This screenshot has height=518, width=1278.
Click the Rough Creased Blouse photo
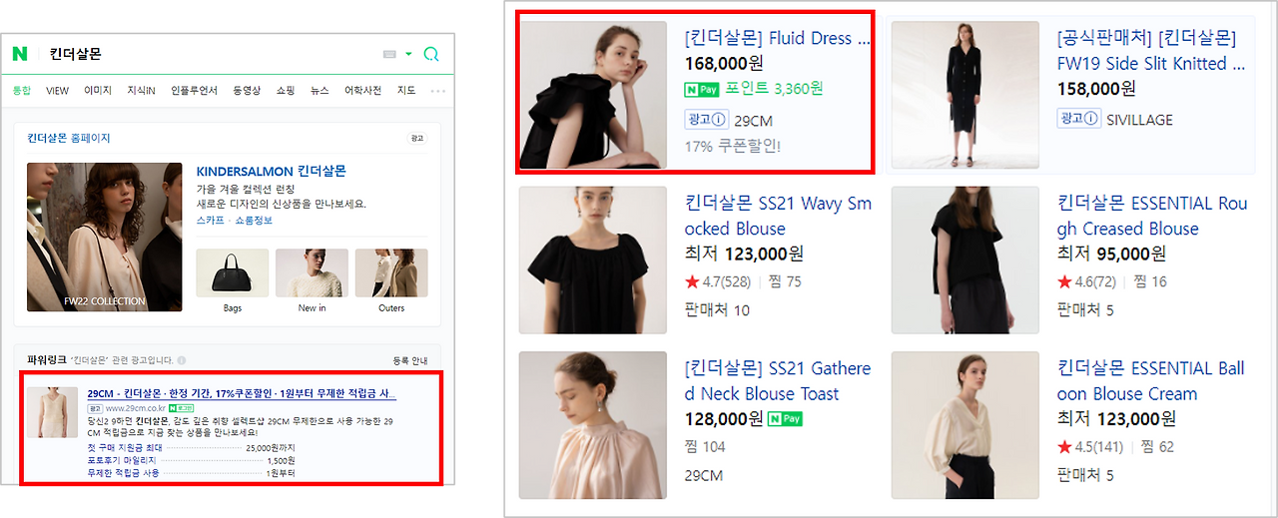[x=964, y=259]
